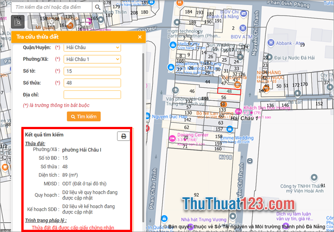Open the Phường/Xã dropdown showing Hải Châu 1
334x232 pixels.
pyautogui.click(x=92, y=59)
